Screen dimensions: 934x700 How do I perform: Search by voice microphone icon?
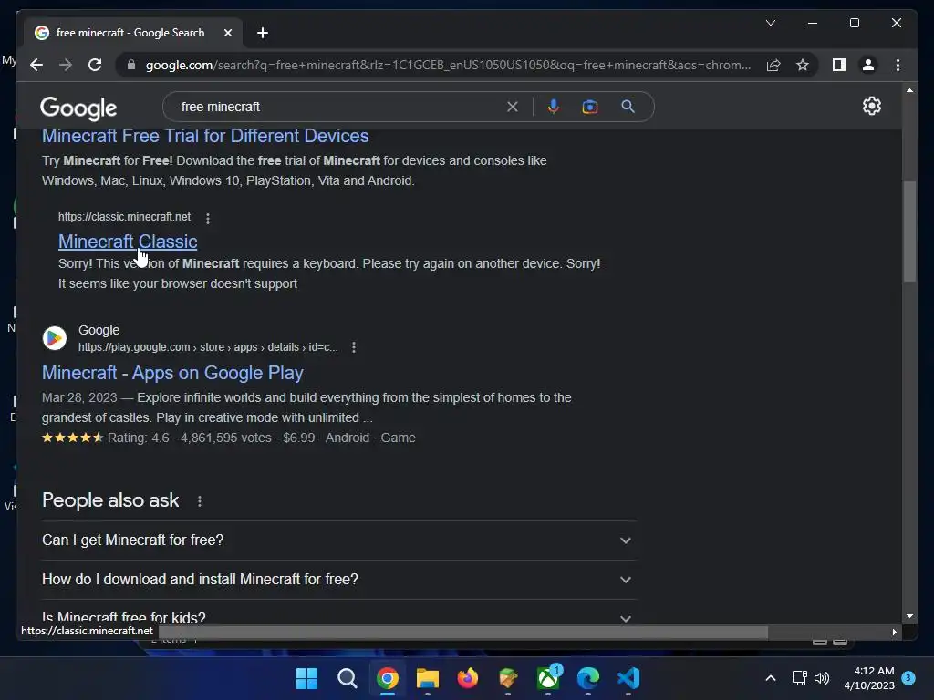pyautogui.click(x=554, y=107)
